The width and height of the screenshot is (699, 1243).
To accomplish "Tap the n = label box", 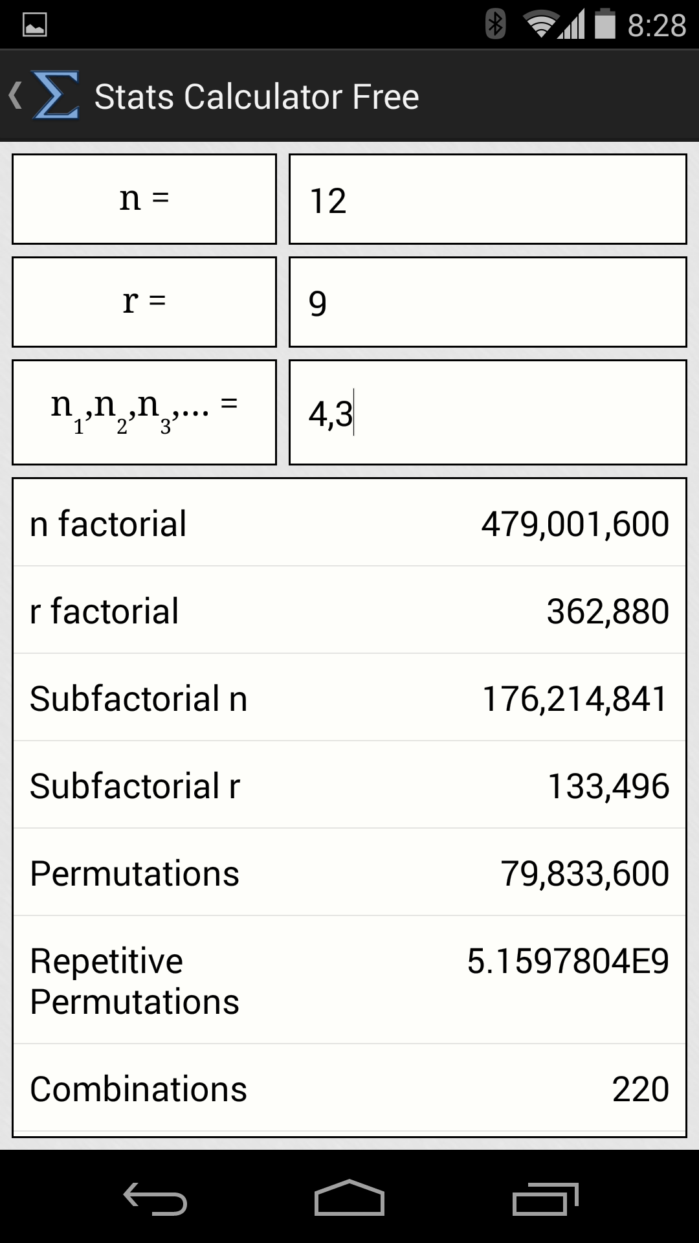I will point(144,198).
